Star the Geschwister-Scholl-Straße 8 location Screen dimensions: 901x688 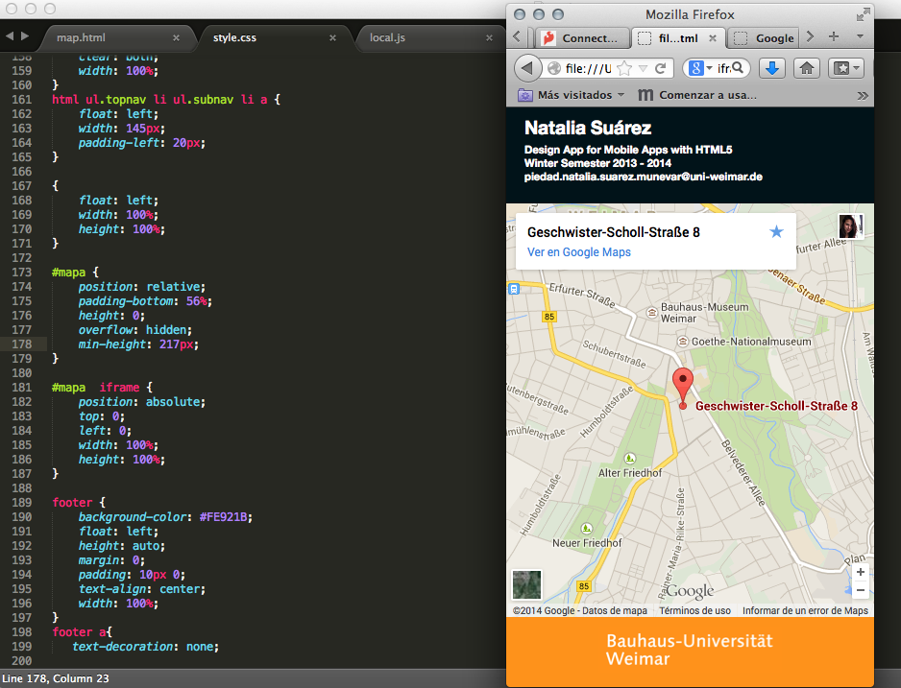point(776,232)
